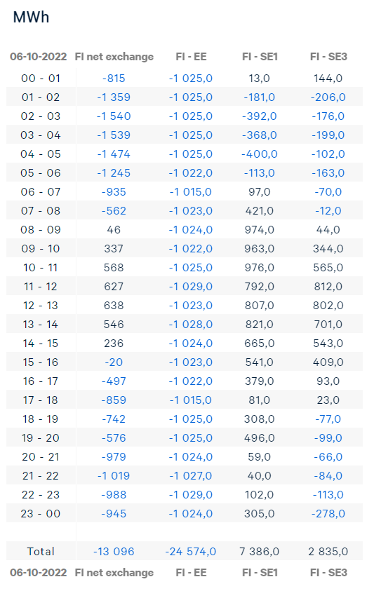Select the 08 - 09 hour row label
Viewport: 374px width, 591px height.
click(41, 230)
